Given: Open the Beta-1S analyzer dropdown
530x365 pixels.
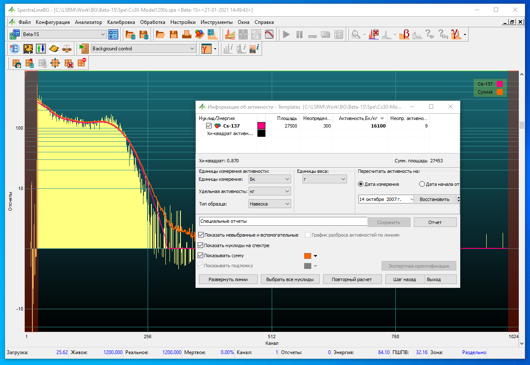Looking at the screenshot, I should point(103,34).
